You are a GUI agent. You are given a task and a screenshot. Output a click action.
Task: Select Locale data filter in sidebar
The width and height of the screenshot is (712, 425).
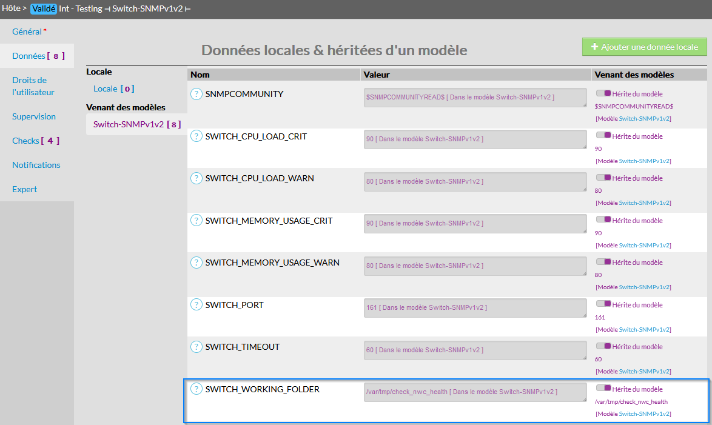coord(106,89)
